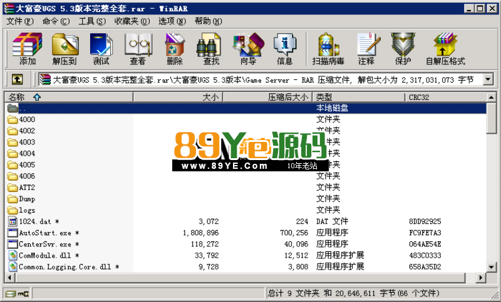Image resolution: width=501 pixels, height=302 pixels.
Task: Open the 文件(F) menu
Action: click(x=20, y=21)
